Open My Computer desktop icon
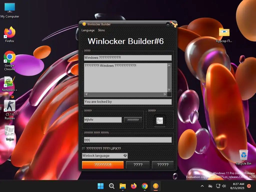This screenshot has height=192, width=256. pyautogui.click(x=10, y=10)
